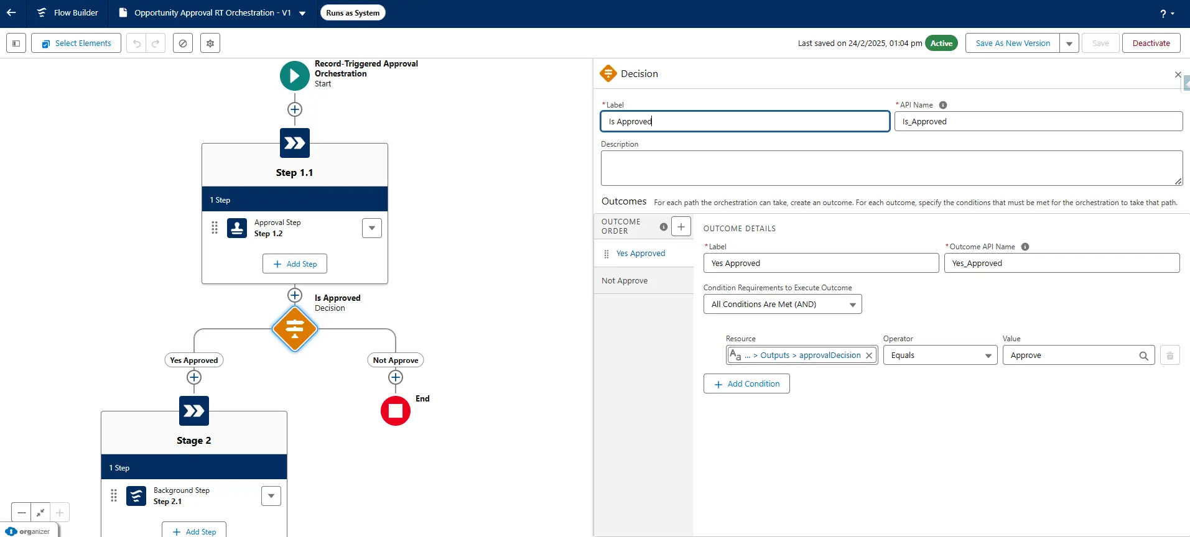
Task: Undo the last canvas change
Action: 137,44
